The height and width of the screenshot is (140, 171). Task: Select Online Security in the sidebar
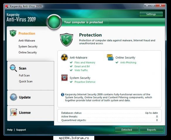(x=28, y=53)
